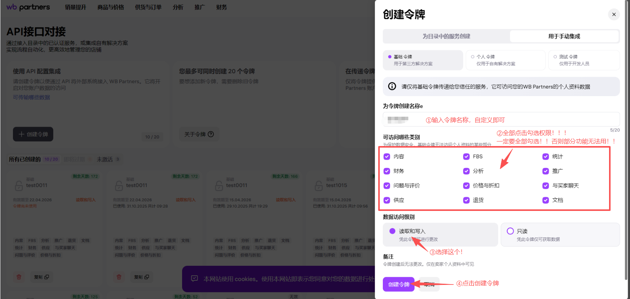Image resolution: width=630 pixels, height=299 pixels.
Task: Uncheck the 问题与评价 category
Action: click(387, 185)
